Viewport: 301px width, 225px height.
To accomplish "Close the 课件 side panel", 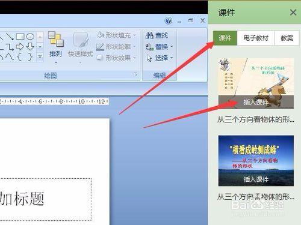I will tap(293, 13).
